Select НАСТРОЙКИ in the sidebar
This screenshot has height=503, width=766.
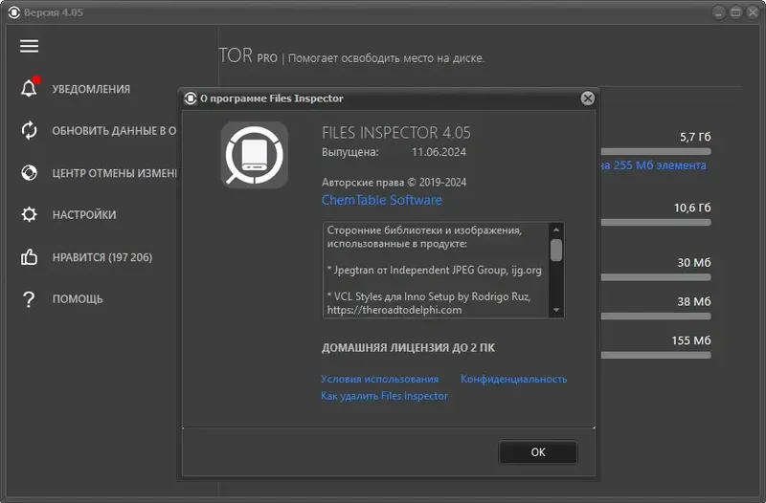pos(84,215)
